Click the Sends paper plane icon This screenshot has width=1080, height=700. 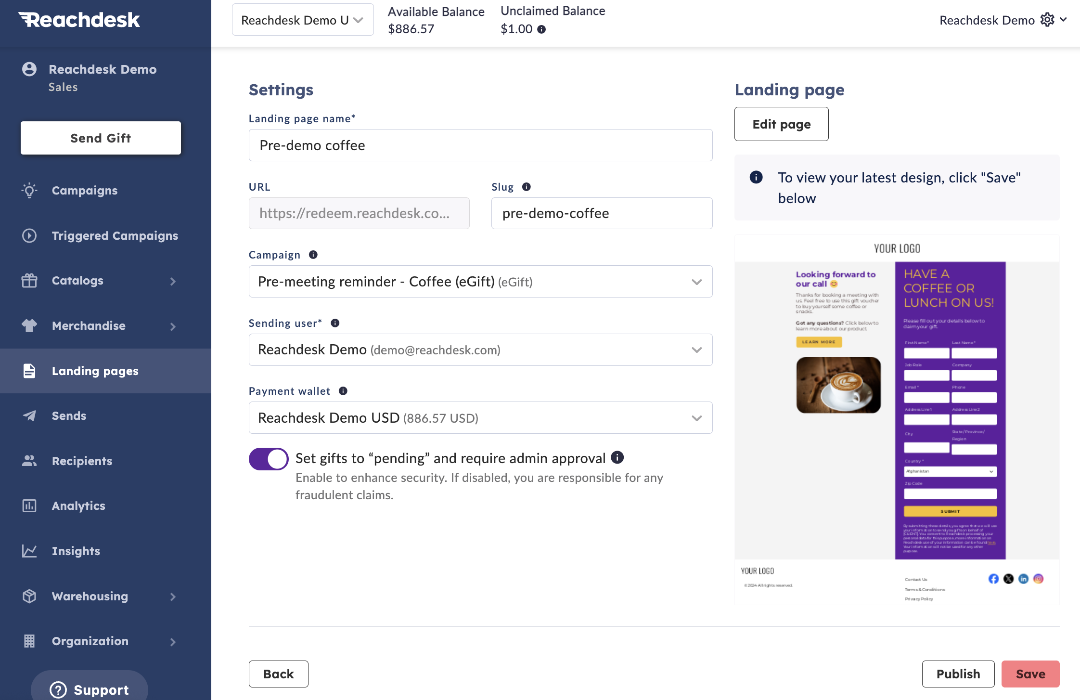[x=29, y=415]
